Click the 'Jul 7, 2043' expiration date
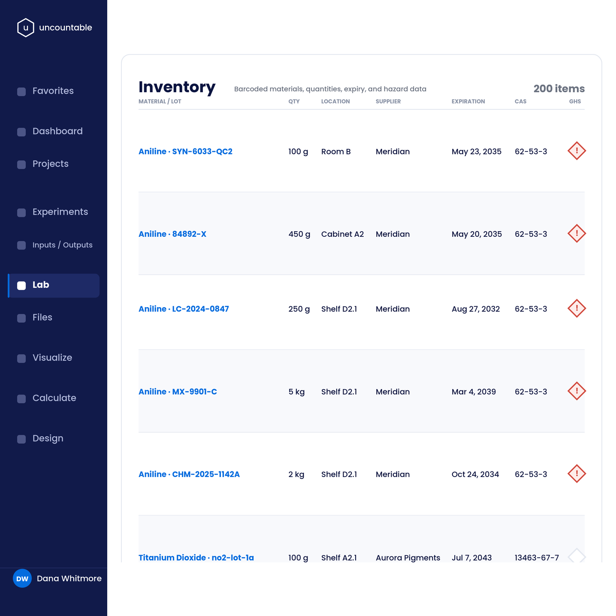616x616 pixels. (x=472, y=558)
